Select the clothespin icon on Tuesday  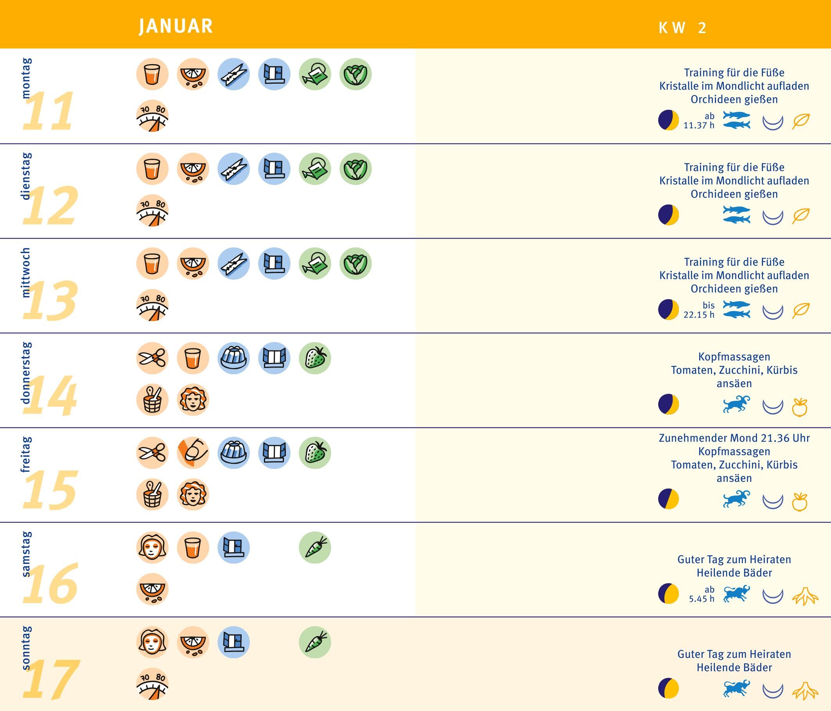pos(233,169)
